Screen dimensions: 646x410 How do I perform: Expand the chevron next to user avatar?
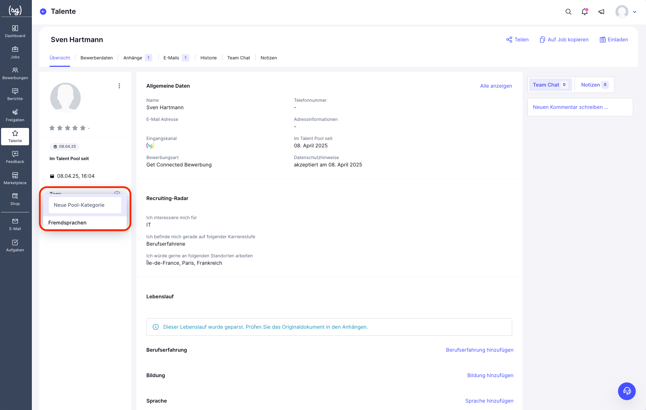pyautogui.click(x=635, y=12)
